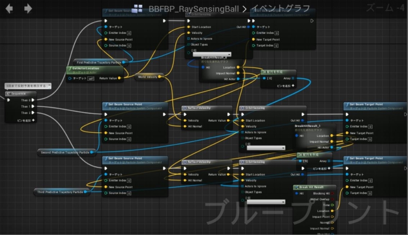This screenshot has height=235, width=408.
Task: Click the back navigation arrow
Action: 9,9
